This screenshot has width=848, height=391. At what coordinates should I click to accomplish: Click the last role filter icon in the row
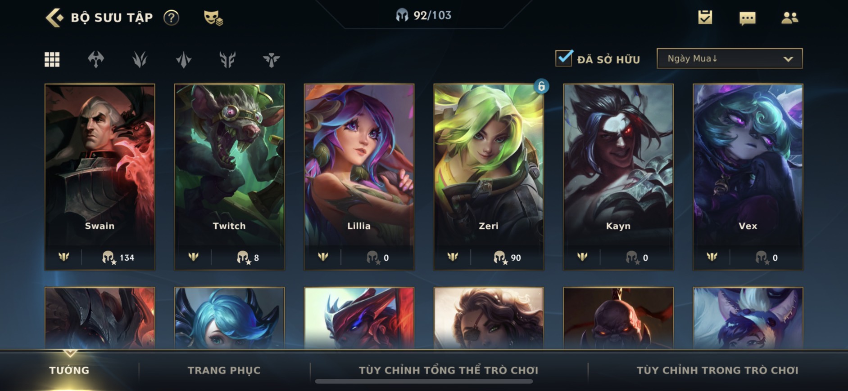pyautogui.click(x=271, y=59)
